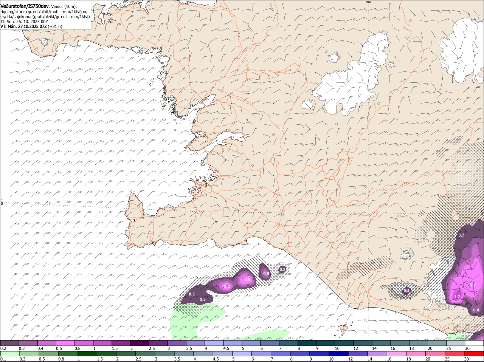Select lower legend swatch between 1 and 1.5
The width and height of the screenshot is (484, 362).
tap(87, 354)
